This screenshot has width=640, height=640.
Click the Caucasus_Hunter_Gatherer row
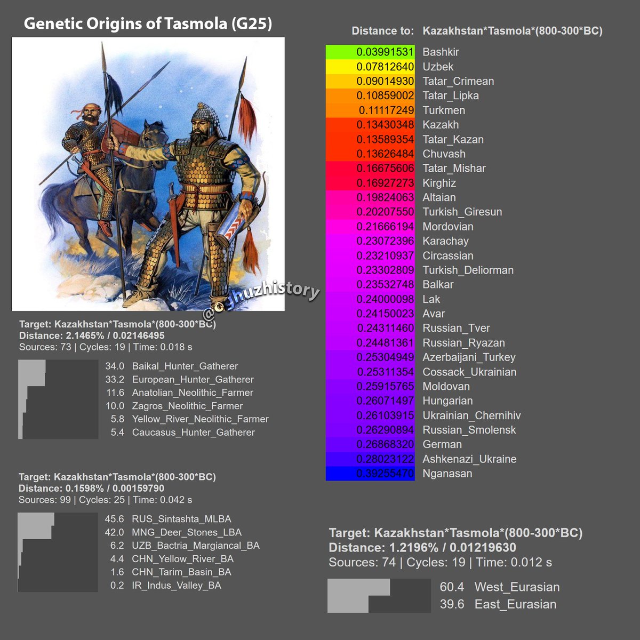pos(182,433)
